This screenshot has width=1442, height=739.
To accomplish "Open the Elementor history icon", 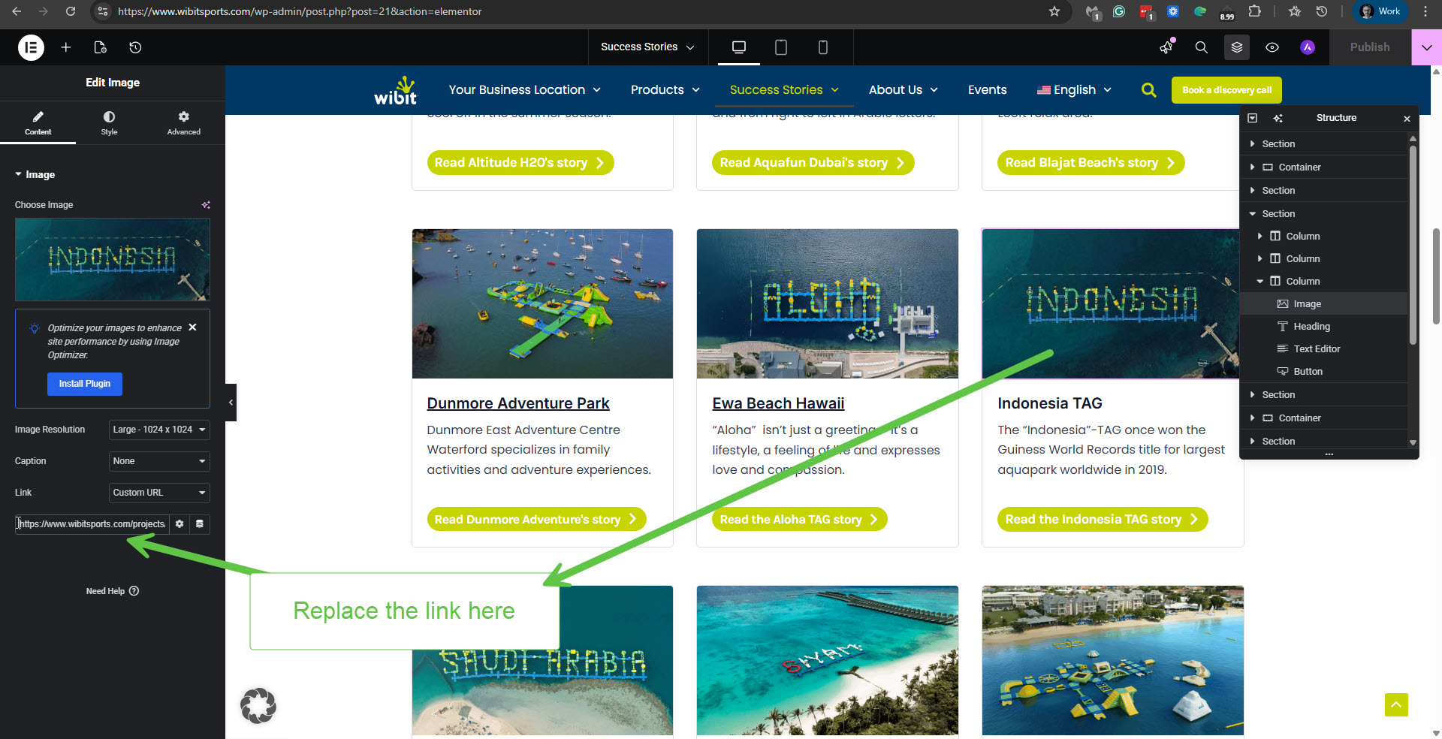I will pyautogui.click(x=135, y=47).
